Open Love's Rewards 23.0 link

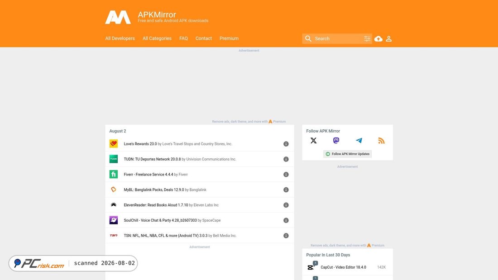pyautogui.click(x=140, y=144)
